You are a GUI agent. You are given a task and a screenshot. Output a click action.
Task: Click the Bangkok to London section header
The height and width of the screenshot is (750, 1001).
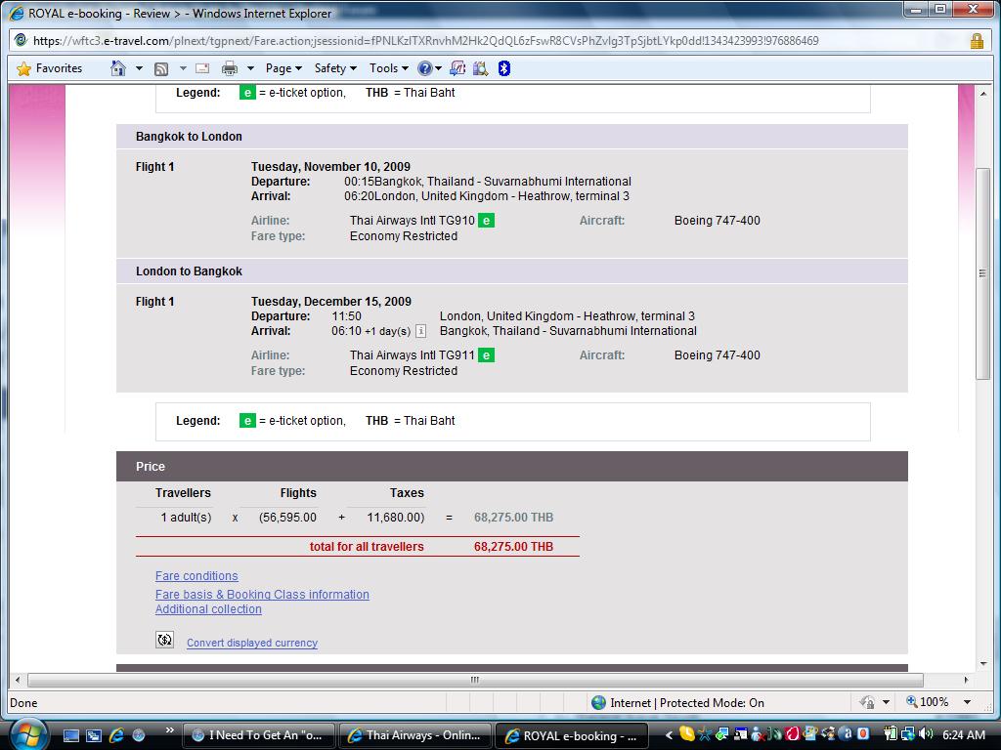click(x=512, y=137)
